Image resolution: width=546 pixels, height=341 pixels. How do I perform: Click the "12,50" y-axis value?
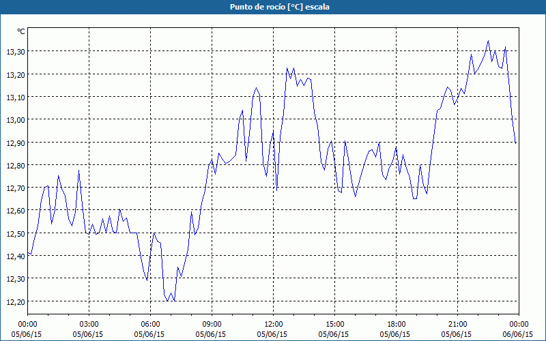click(16, 234)
